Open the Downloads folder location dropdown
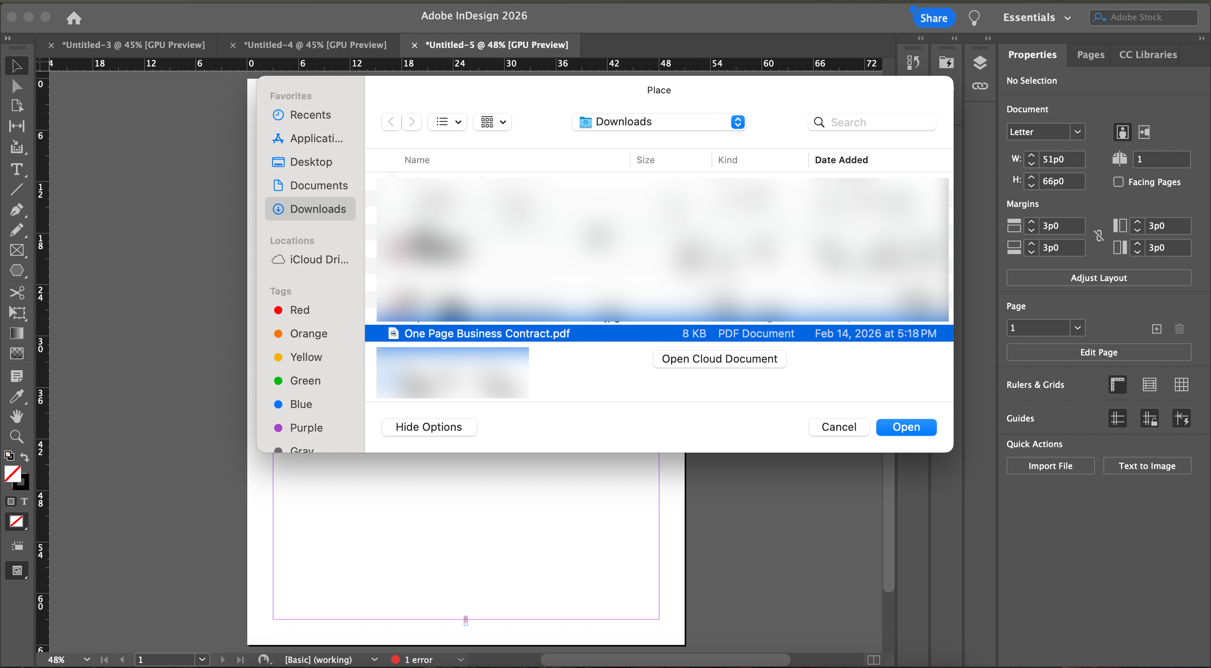 (x=658, y=122)
